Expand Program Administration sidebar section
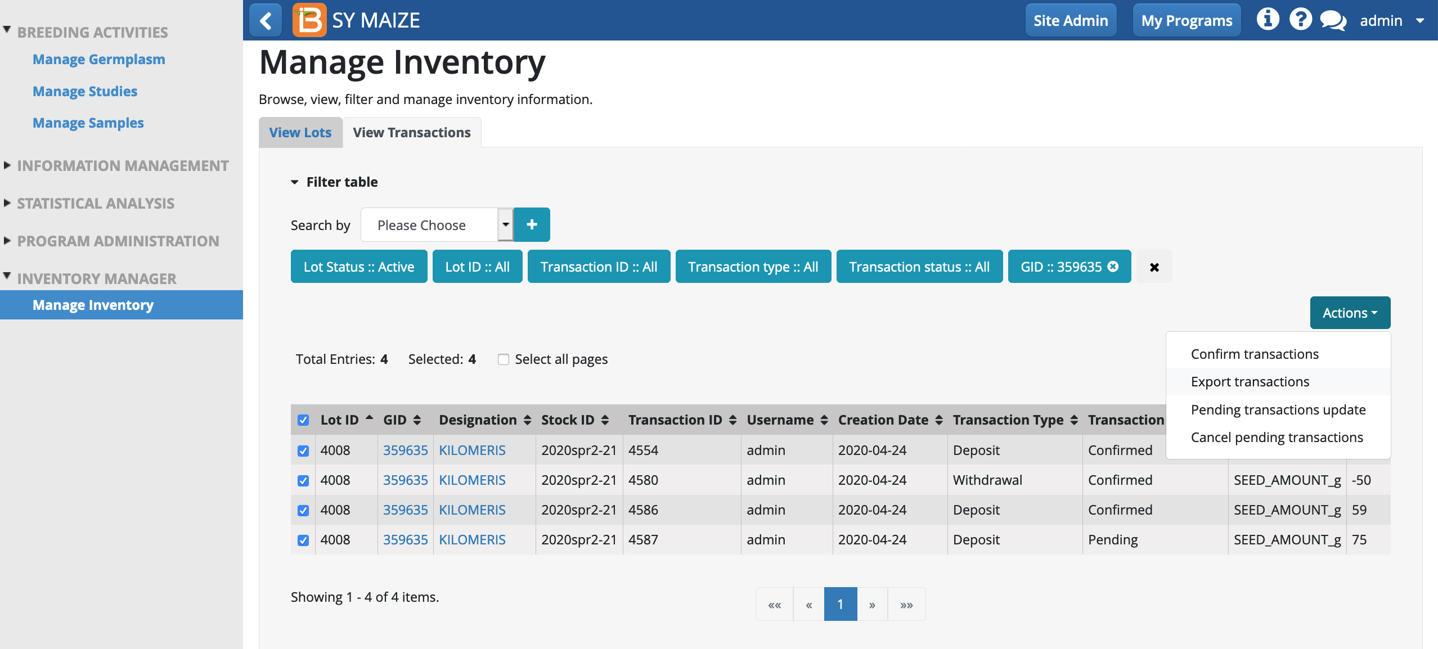 click(x=118, y=241)
